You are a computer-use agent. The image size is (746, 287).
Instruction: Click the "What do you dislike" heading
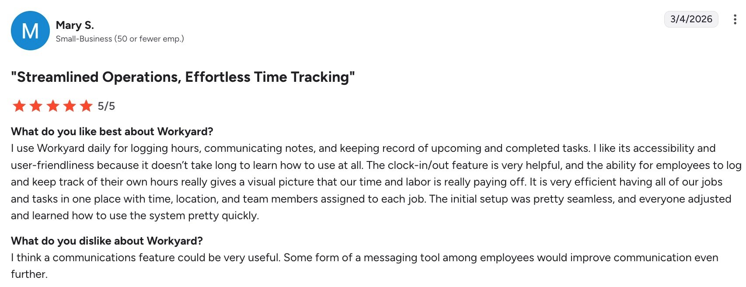click(x=107, y=241)
